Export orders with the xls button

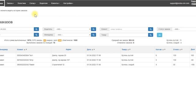pos(160,35)
